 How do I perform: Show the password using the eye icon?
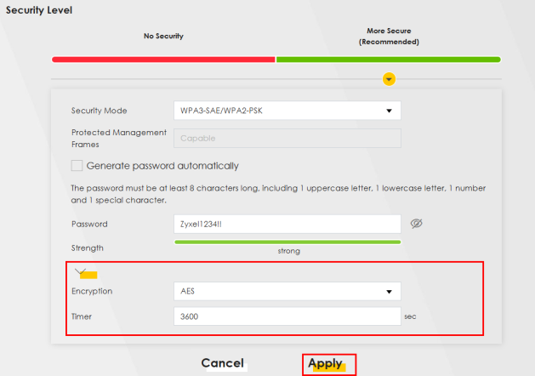(416, 224)
